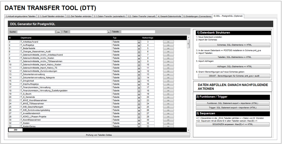Screen dimensions: 282x144
Task: Click the SEQUENZEN anpassen button
Action: [233, 124]
